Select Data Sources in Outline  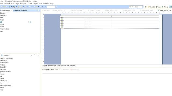click(x=3, y=60)
